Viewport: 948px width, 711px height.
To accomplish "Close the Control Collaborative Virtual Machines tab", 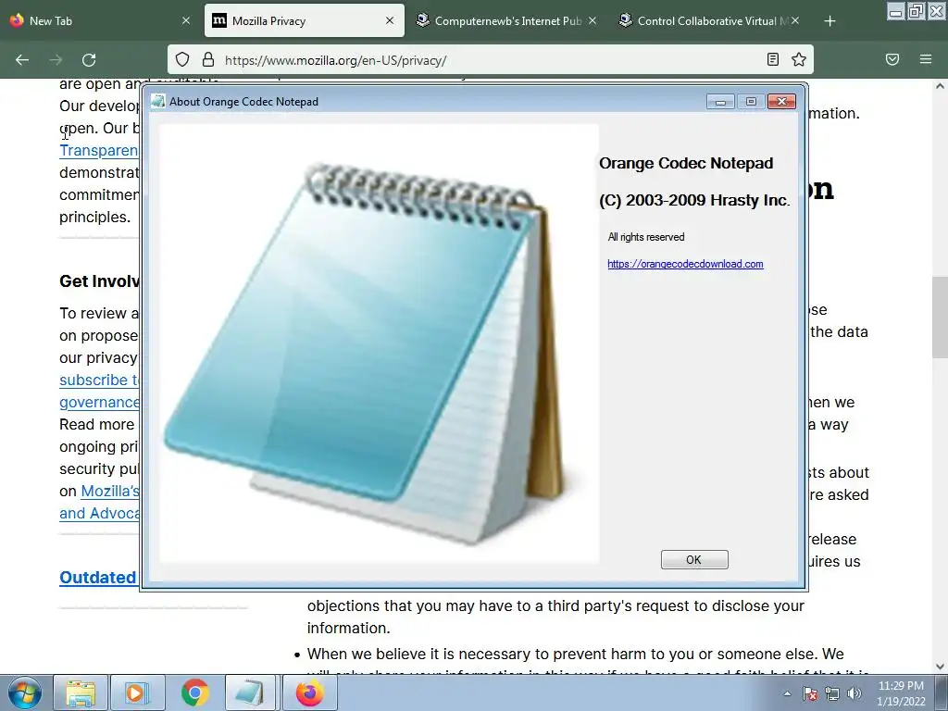I will 795,21.
